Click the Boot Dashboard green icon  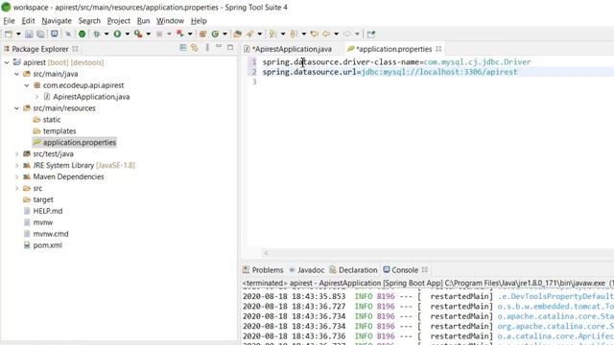tap(82, 34)
